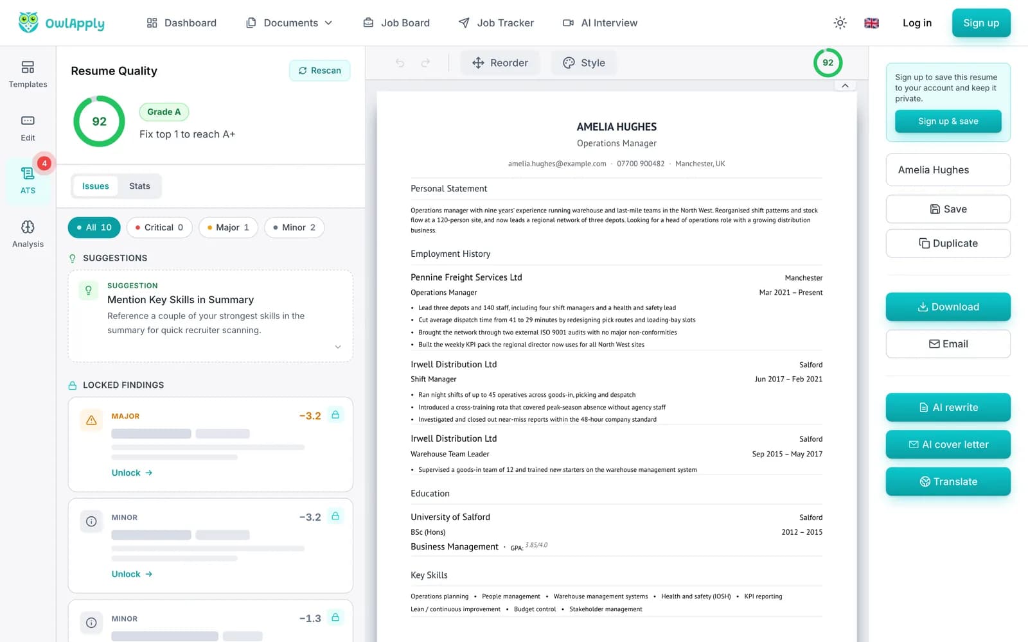Image resolution: width=1028 pixels, height=642 pixels.
Task: Click the large 92 Resume Quality score ring
Action: pos(99,121)
